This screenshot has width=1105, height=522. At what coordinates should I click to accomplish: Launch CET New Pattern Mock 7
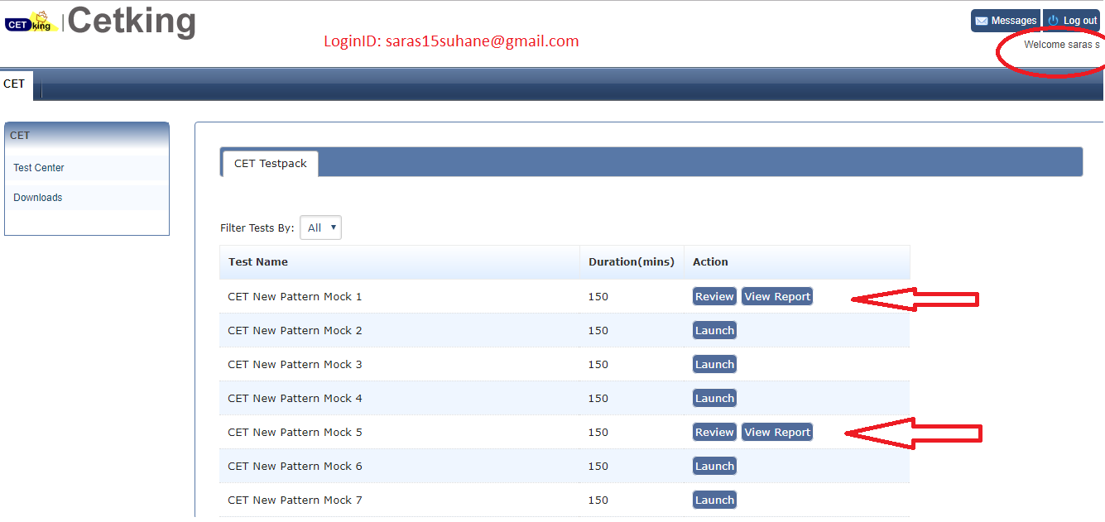click(x=714, y=500)
